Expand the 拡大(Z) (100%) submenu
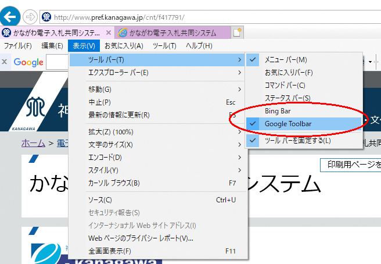This screenshot has width=381, height=264. [x=157, y=132]
